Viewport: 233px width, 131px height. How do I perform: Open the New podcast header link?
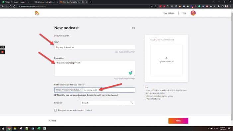point(169,13)
